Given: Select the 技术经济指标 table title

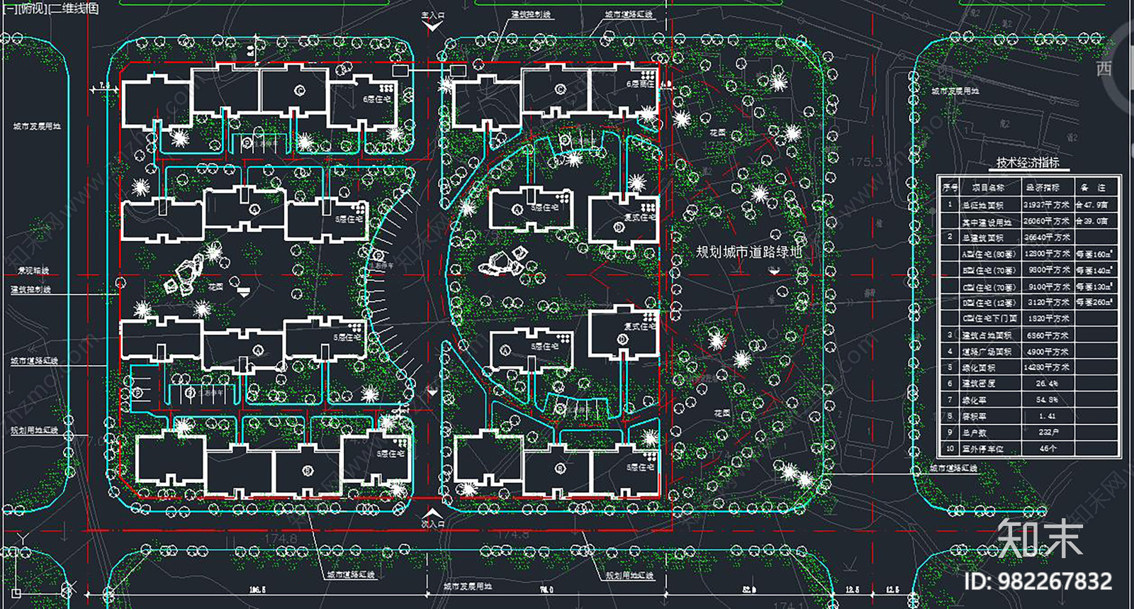Looking at the screenshot, I should coord(1028,163).
